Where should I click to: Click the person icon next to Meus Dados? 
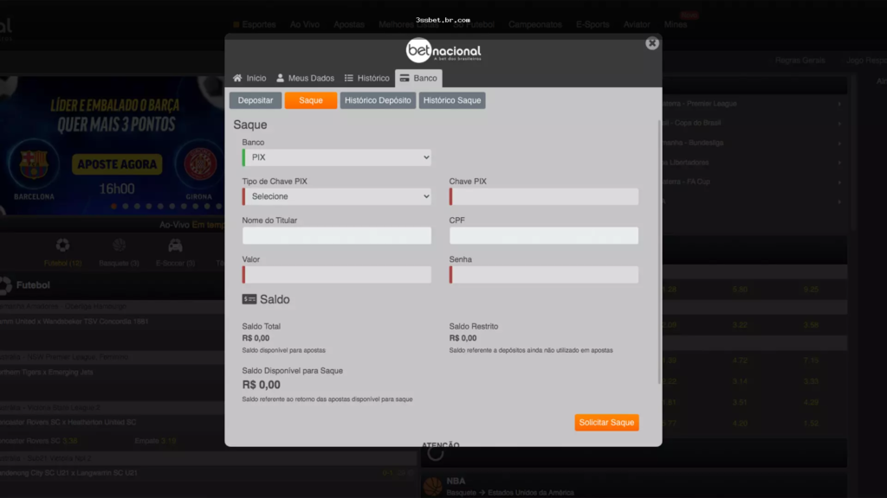click(x=280, y=78)
